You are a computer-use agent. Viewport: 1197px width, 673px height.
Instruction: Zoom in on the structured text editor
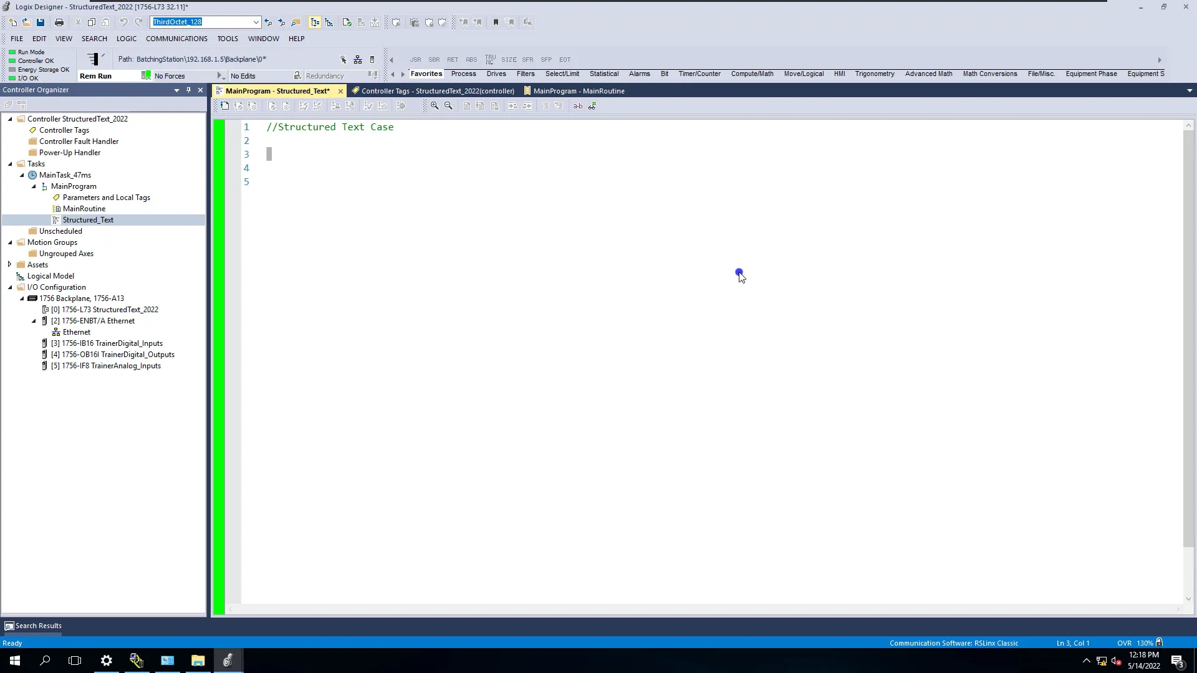[435, 106]
